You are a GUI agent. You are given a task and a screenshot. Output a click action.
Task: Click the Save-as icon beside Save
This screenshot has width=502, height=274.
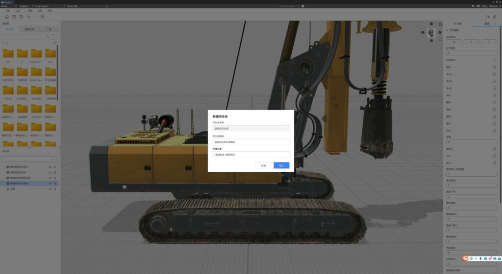click(x=21, y=17)
